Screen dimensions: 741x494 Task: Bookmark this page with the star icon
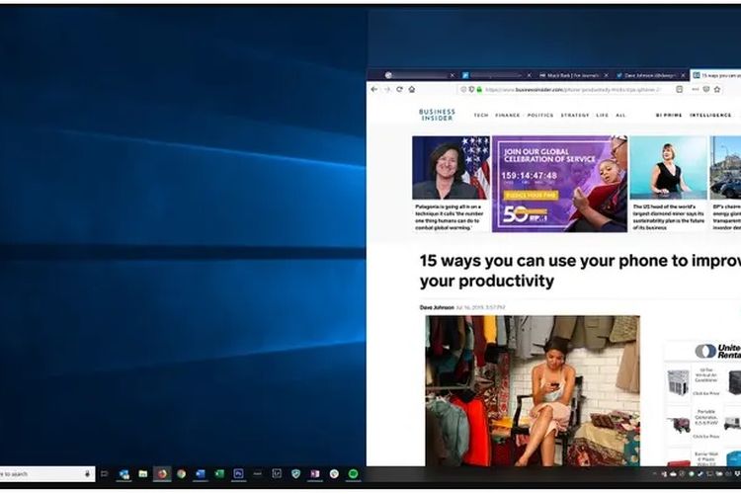click(x=717, y=89)
